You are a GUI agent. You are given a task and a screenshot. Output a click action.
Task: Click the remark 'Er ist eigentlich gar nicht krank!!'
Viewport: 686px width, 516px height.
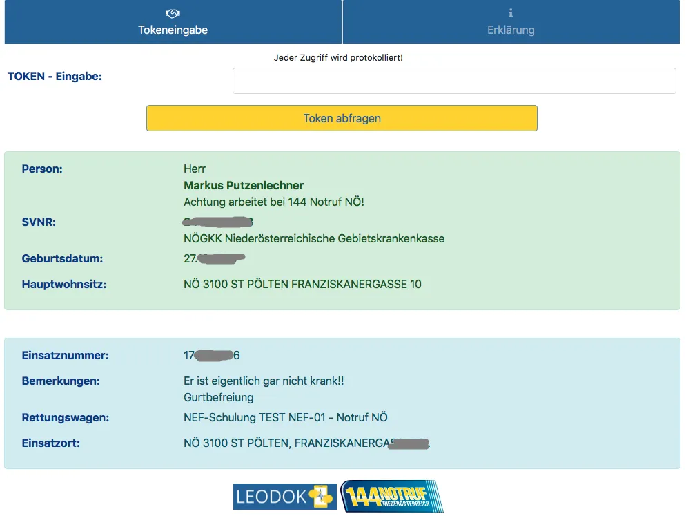pos(264,381)
